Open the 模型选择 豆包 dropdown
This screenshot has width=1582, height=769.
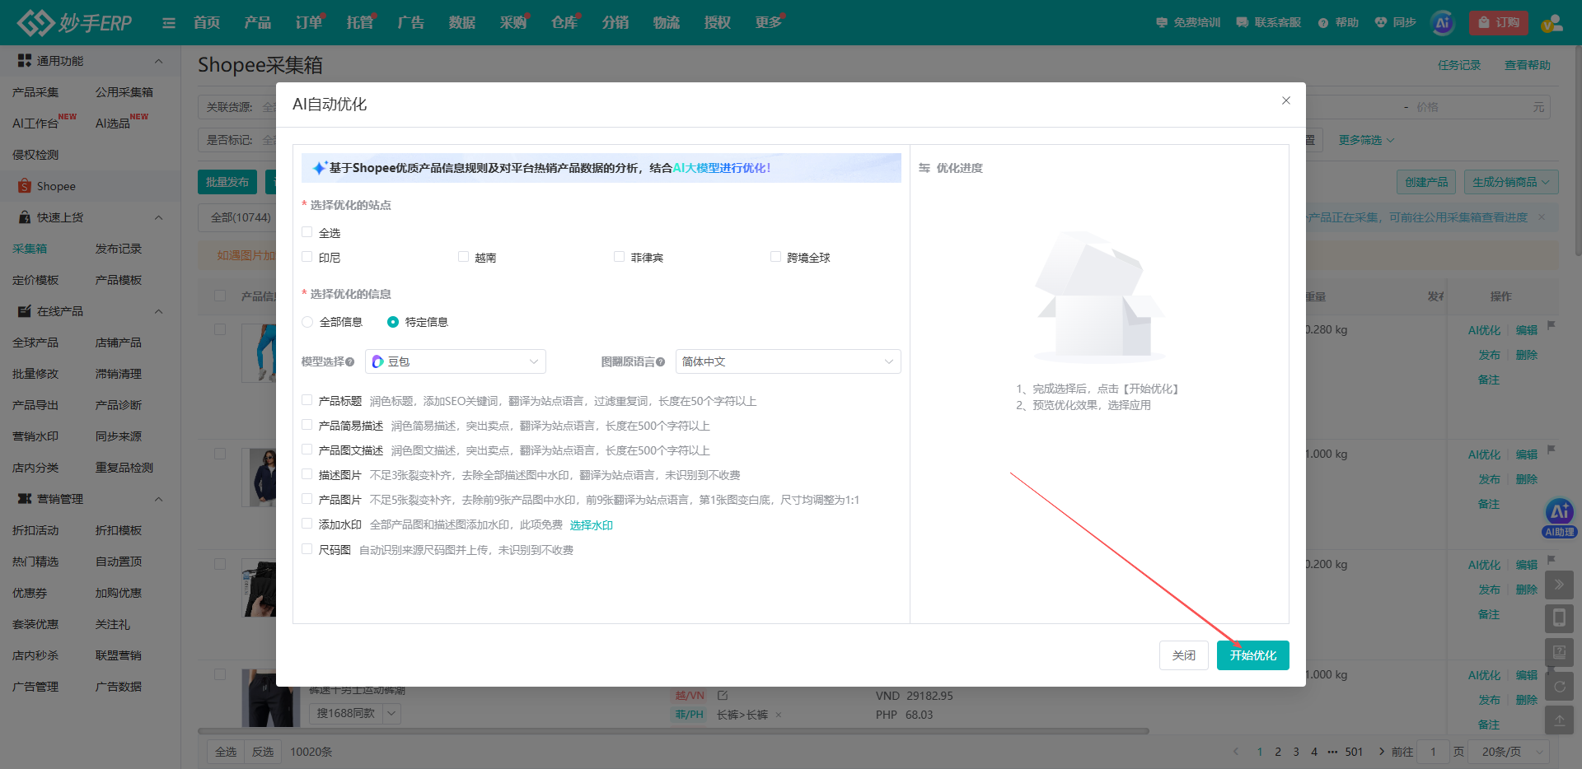(456, 361)
